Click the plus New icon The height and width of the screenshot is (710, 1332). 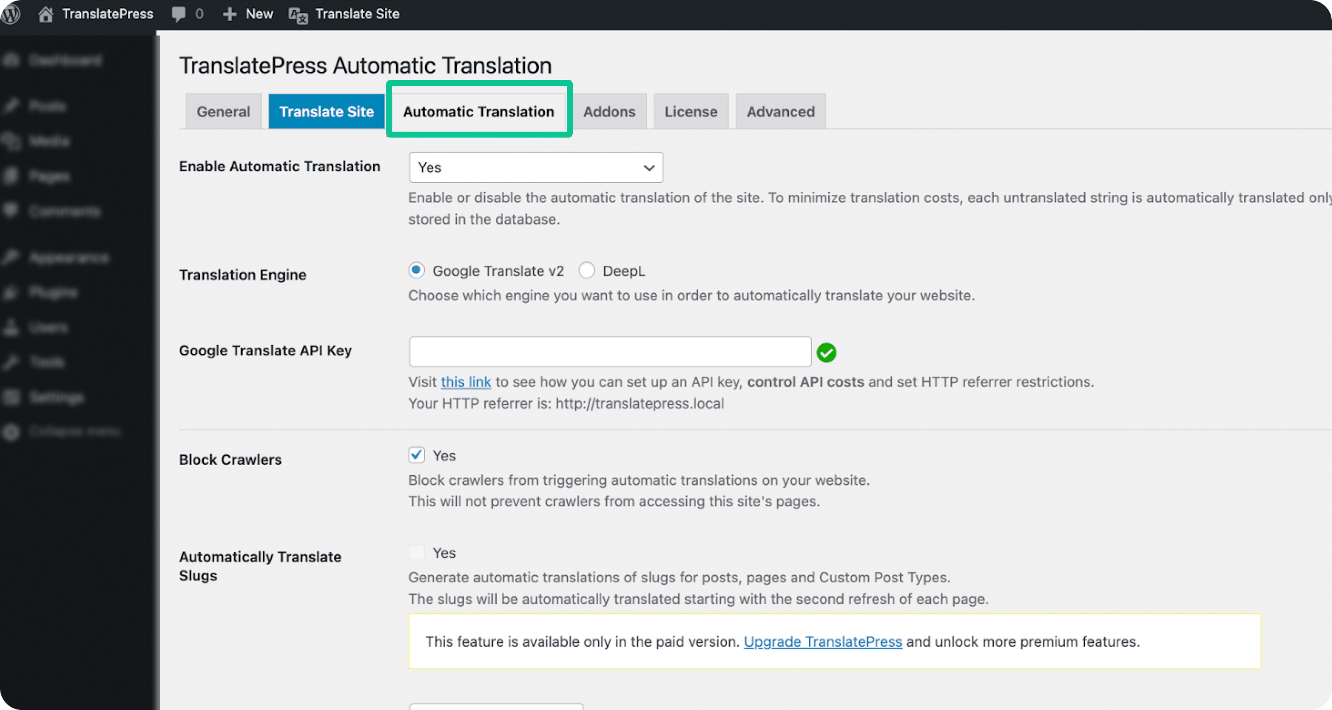click(229, 14)
